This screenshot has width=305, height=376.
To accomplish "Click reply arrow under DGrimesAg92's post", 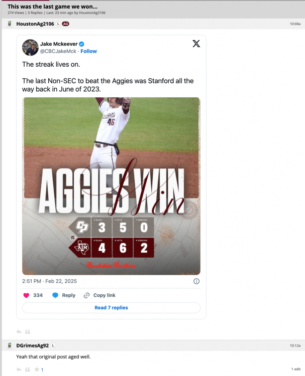I will pyautogui.click(x=19, y=369).
